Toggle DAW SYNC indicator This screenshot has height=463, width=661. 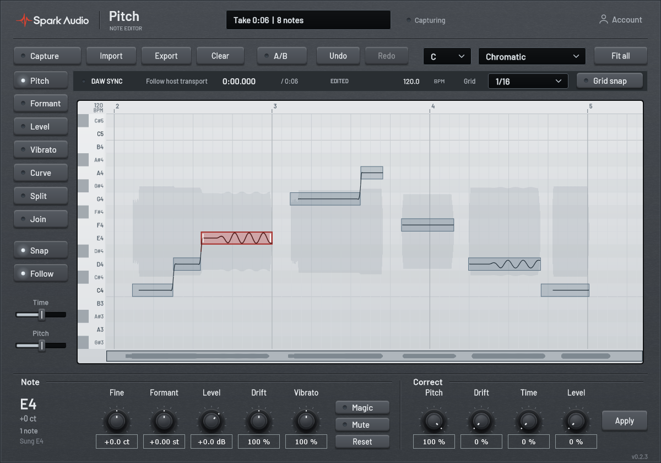click(x=102, y=81)
